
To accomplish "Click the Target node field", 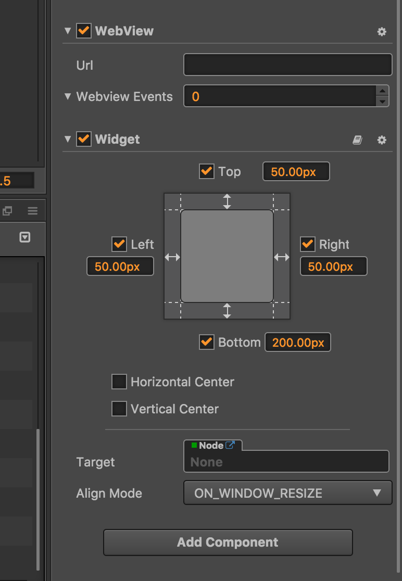I will [x=286, y=462].
